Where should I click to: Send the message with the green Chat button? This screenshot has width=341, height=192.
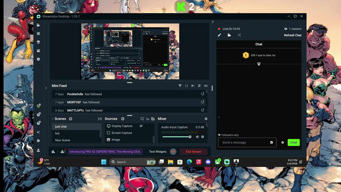(x=294, y=142)
